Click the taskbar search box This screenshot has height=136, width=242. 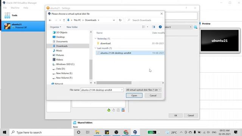(x=42, y=132)
